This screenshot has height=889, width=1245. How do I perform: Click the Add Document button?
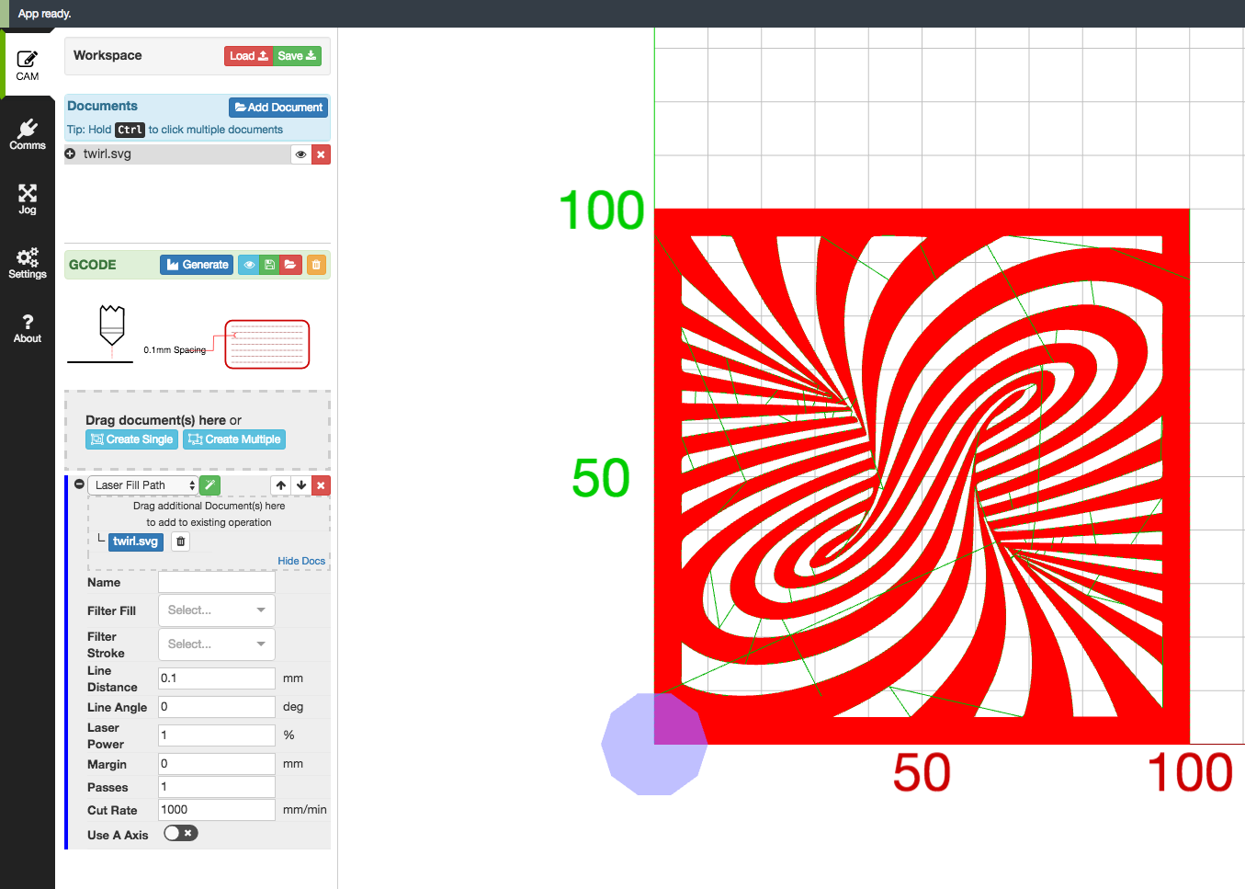tap(278, 108)
